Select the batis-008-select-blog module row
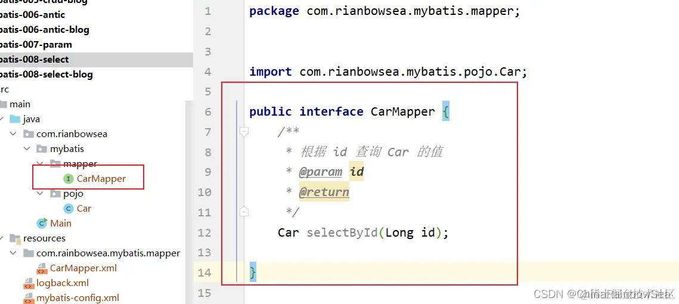This screenshot has width=679, height=304. [x=96, y=75]
